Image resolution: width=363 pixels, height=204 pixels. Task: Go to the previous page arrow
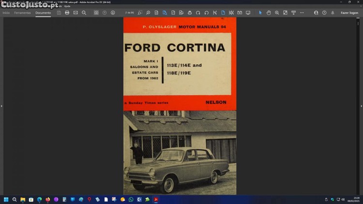[x=105, y=13]
